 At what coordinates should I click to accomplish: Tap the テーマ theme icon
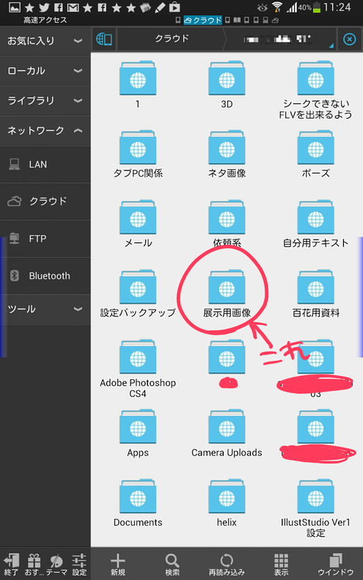click(x=56, y=561)
